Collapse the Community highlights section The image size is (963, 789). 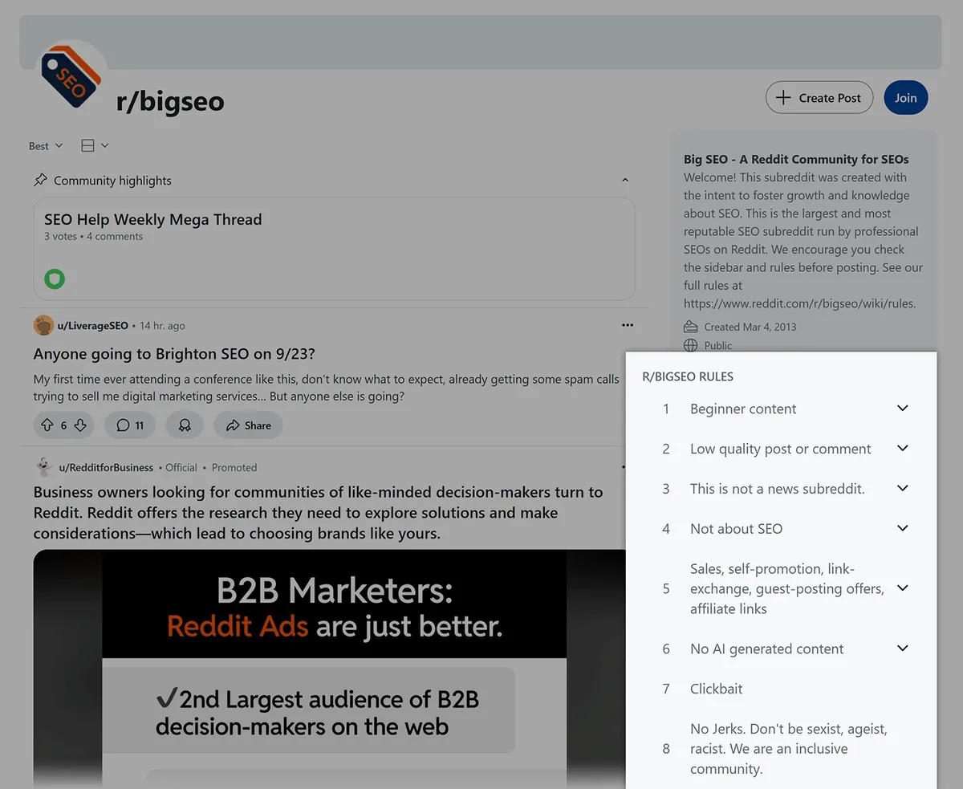pyautogui.click(x=625, y=181)
